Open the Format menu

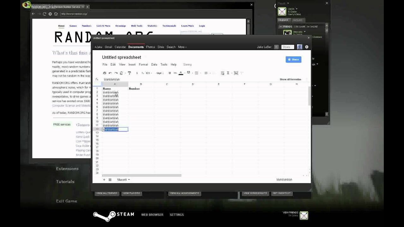[x=143, y=65]
